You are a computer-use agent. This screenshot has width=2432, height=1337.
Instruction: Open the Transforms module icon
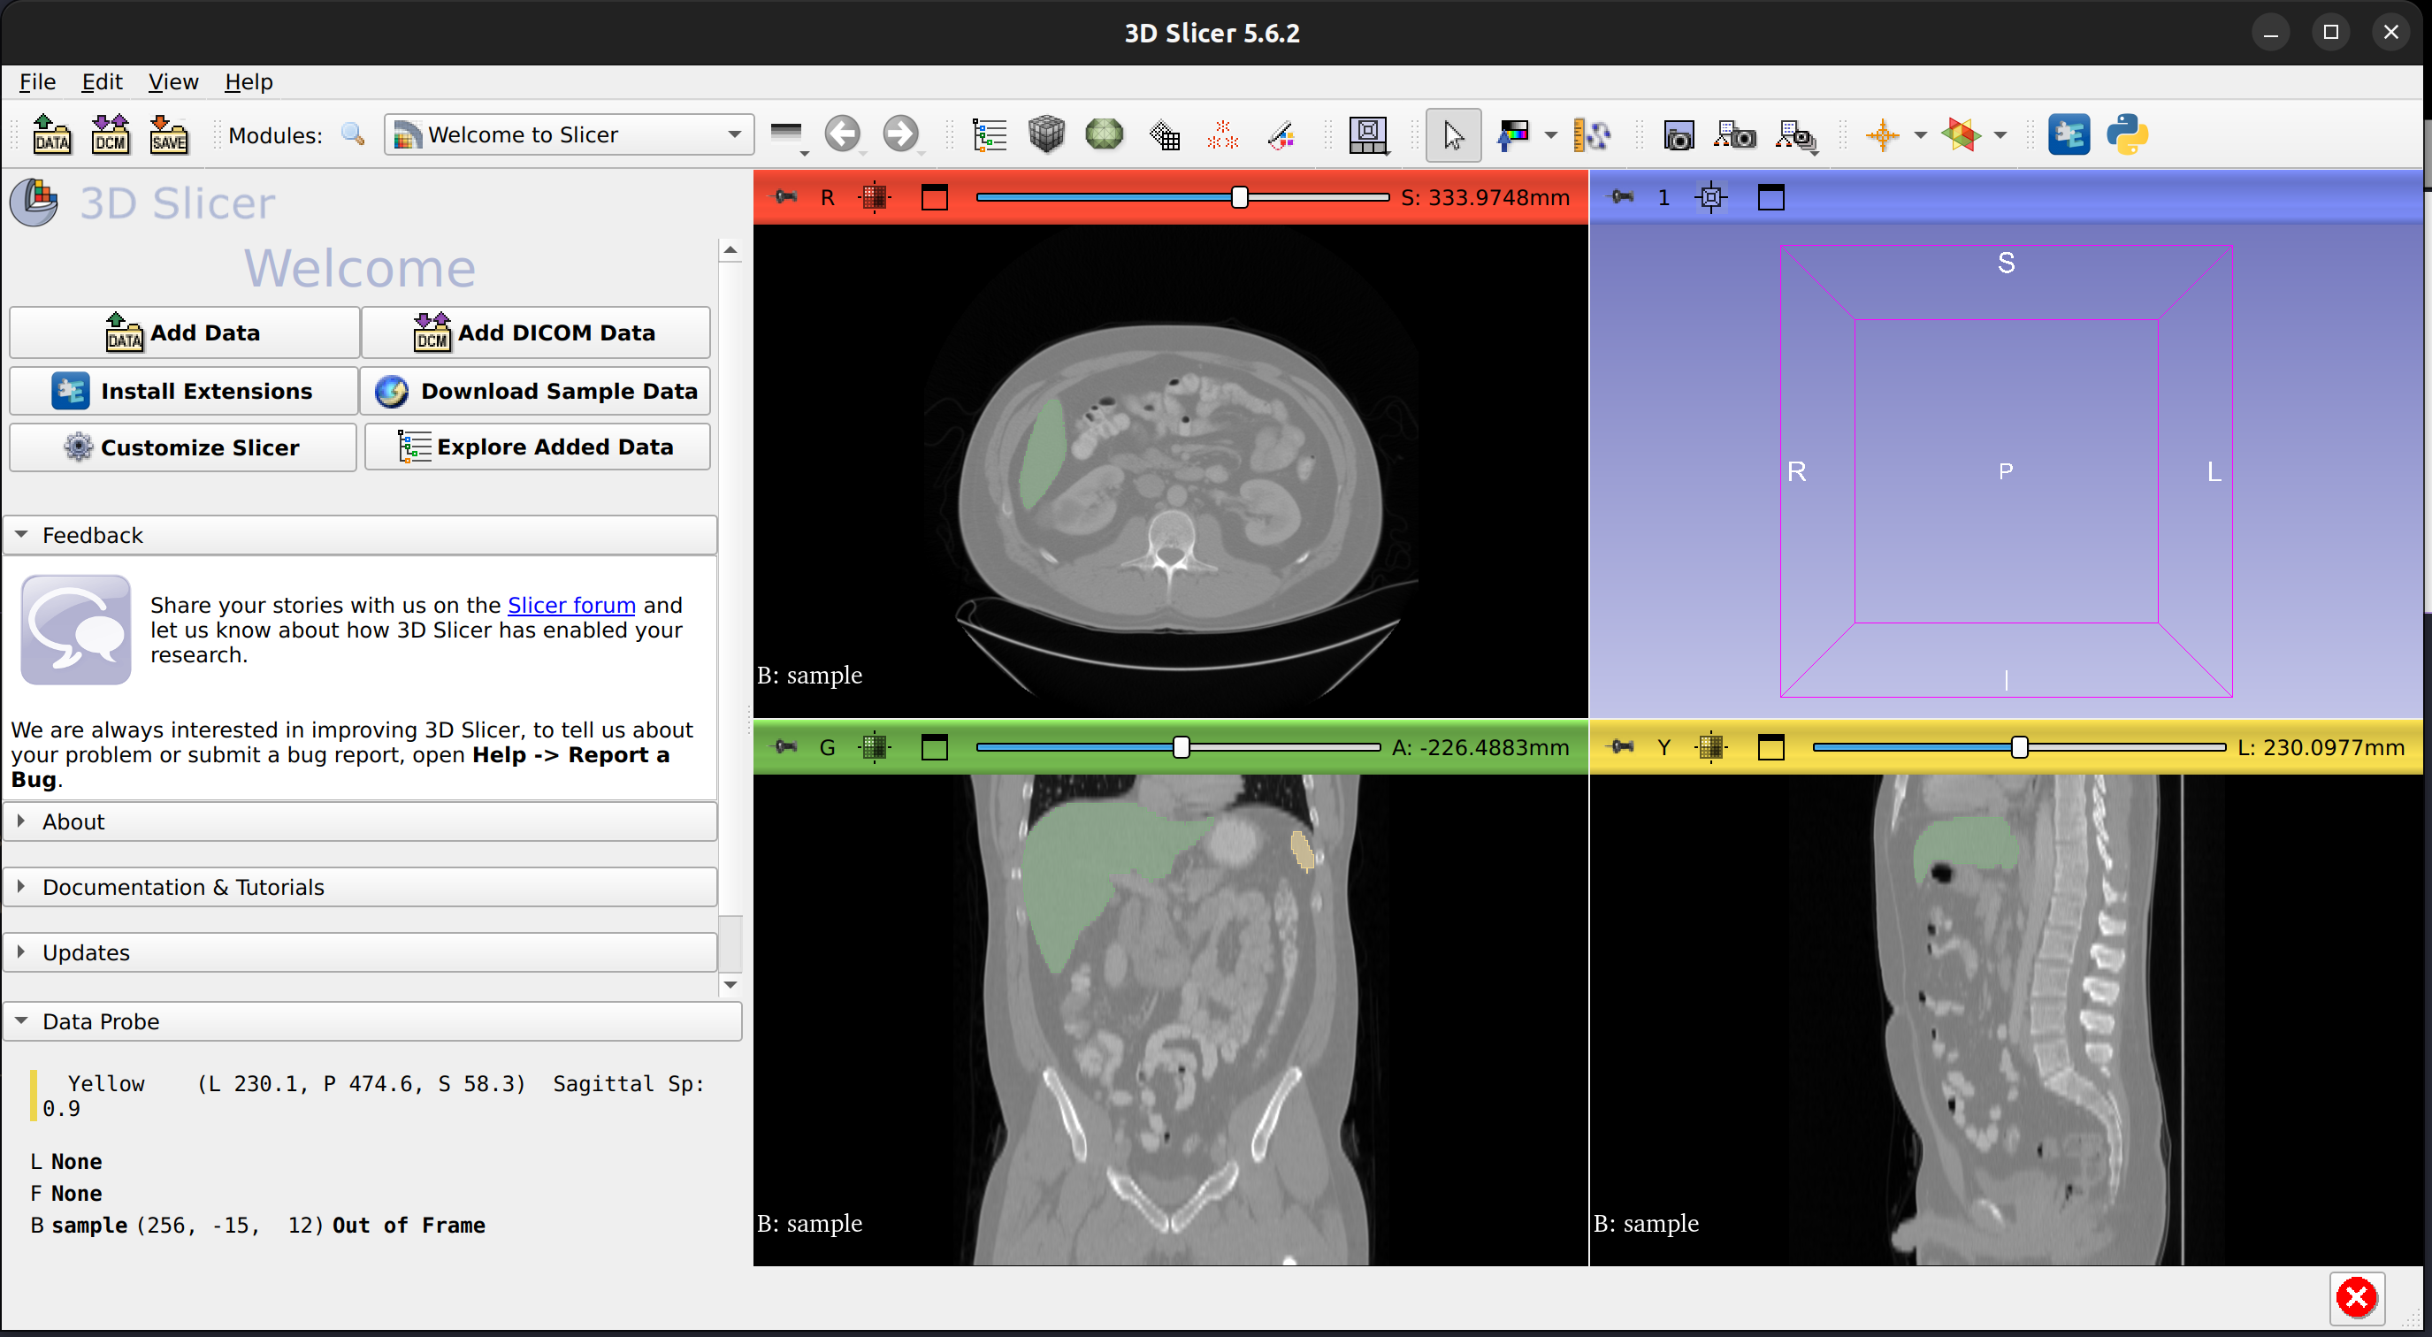(1164, 135)
